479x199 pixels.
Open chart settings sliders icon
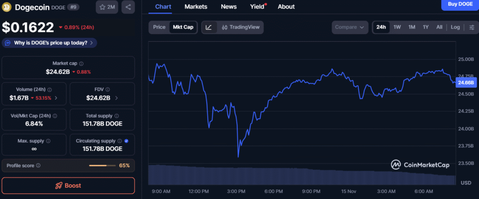(x=472, y=27)
